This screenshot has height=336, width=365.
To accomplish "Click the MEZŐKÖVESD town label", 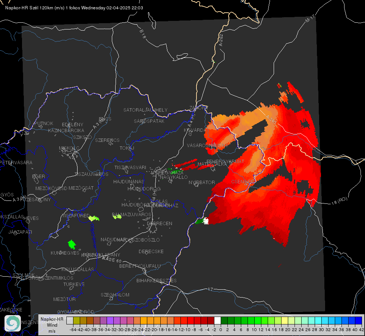I will coord(51,188).
